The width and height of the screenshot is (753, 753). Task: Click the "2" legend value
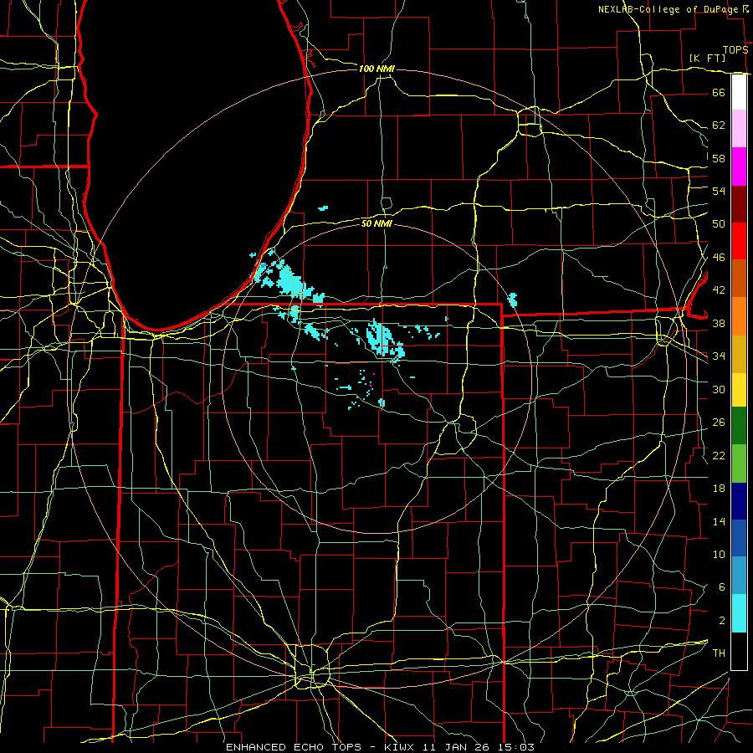point(722,621)
